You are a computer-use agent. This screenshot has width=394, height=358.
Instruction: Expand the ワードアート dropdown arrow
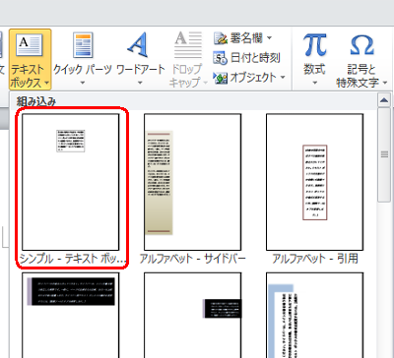140,83
